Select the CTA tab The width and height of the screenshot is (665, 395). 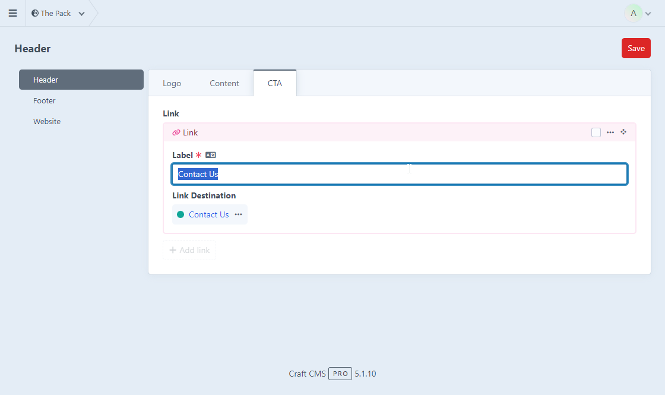pos(274,83)
